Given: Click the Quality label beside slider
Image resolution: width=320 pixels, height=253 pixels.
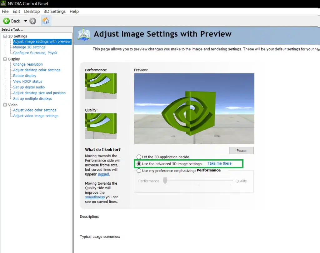Looking at the screenshot, I should pyautogui.click(x=241, y=181).
